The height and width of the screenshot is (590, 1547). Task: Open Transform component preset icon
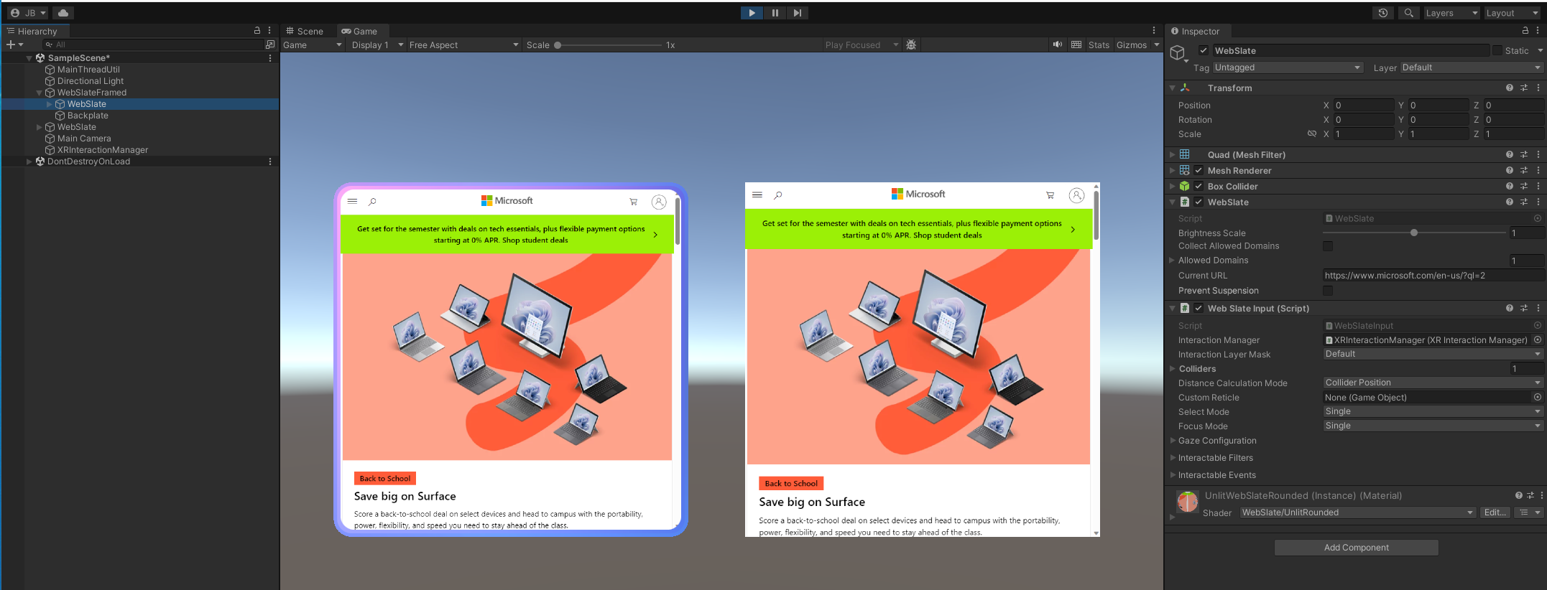coord(1524,88)
